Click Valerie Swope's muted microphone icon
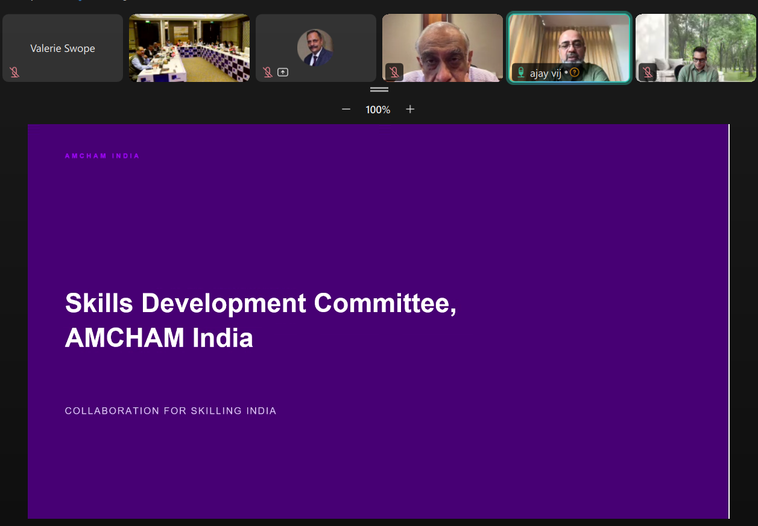This screenshot has height=526, width=758. click(14, 72)
